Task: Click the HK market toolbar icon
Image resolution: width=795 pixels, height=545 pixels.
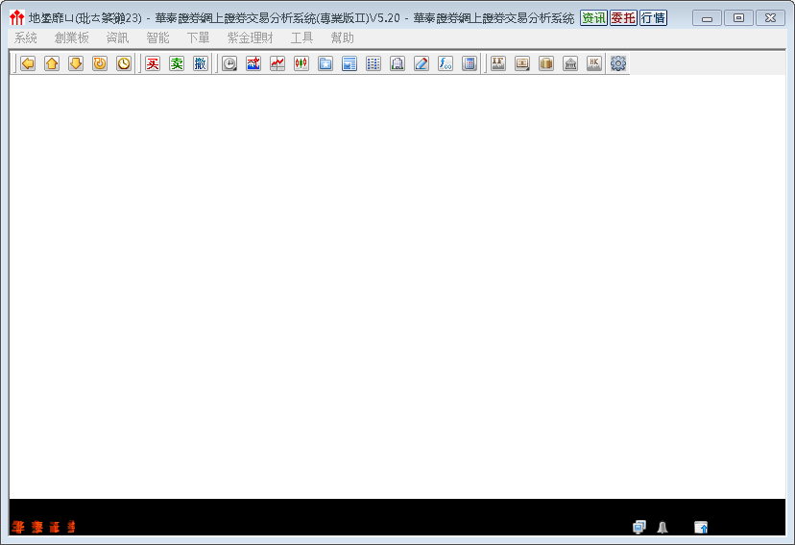Action: (594, 63)
